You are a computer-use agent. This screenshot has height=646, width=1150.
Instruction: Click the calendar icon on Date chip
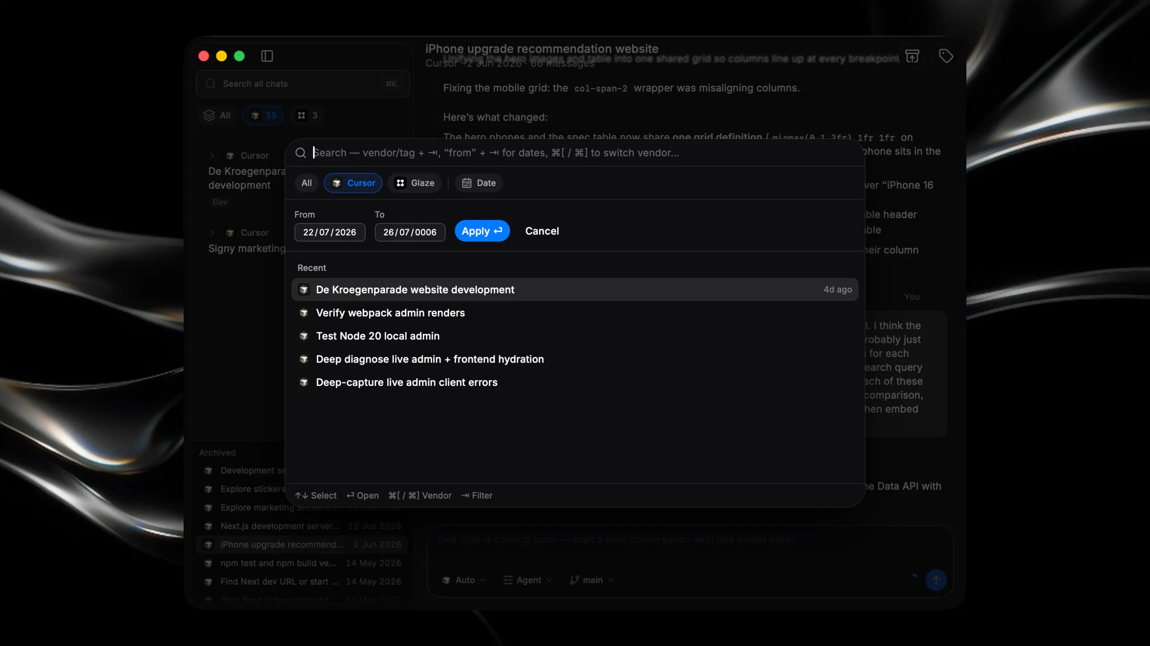tap(466, 183)
